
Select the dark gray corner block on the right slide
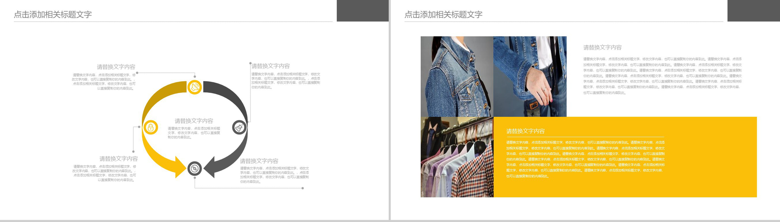[753, 10]
